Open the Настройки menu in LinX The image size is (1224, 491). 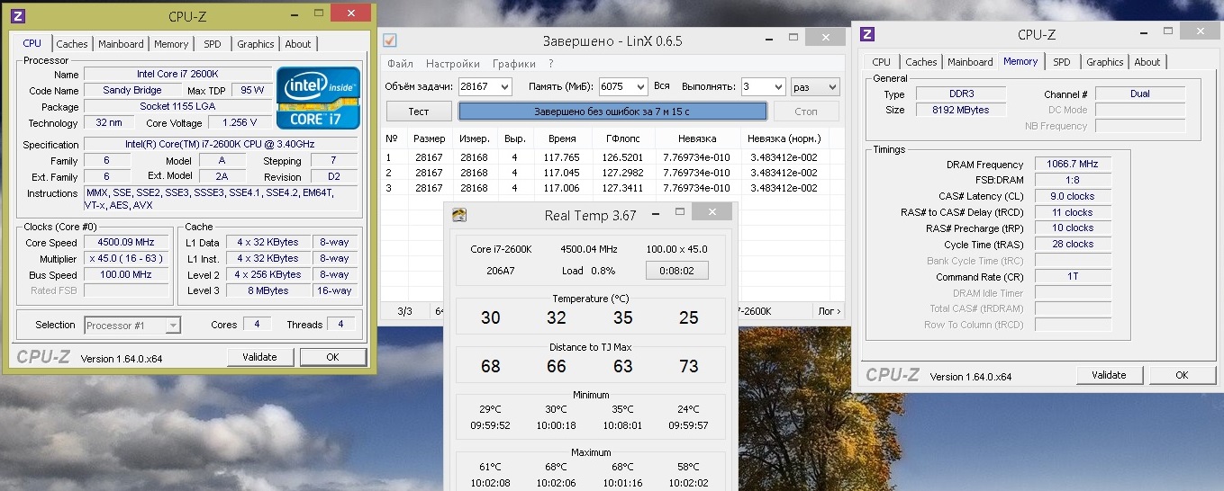click(452, 64)
